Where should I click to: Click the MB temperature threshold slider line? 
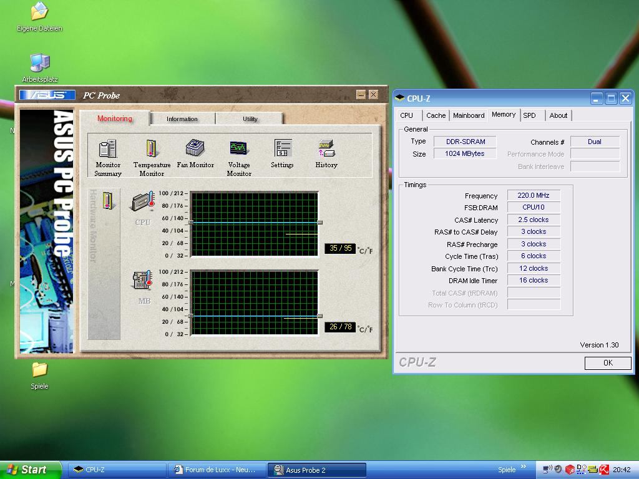(x=255, y=316)
